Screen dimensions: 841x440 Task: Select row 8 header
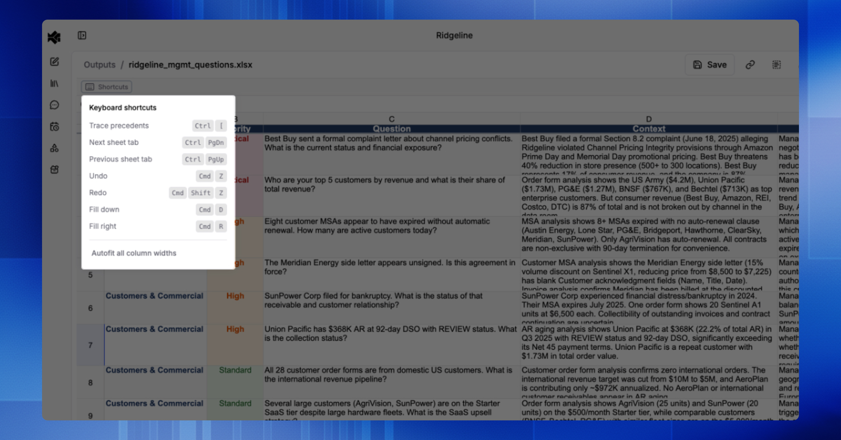(x=90, y=383)
